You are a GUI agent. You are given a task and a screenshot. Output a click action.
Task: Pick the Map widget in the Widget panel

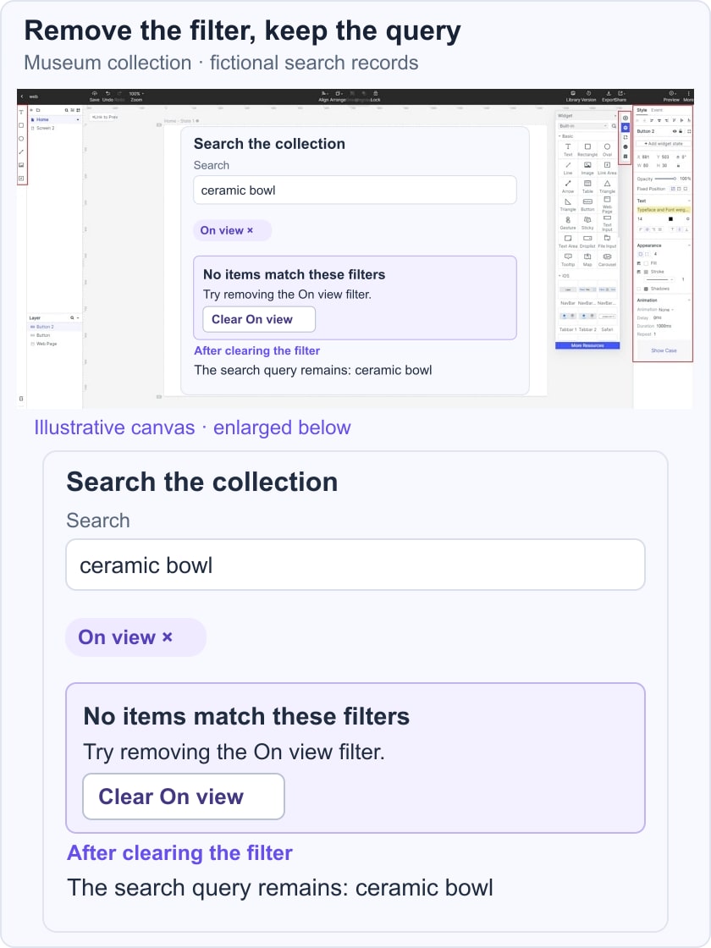tap(587, 259)
